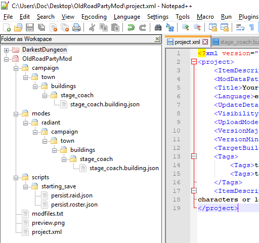Select preview.png in the workspace tree
This screenshot has width=259, height=243.
(48, 223)
